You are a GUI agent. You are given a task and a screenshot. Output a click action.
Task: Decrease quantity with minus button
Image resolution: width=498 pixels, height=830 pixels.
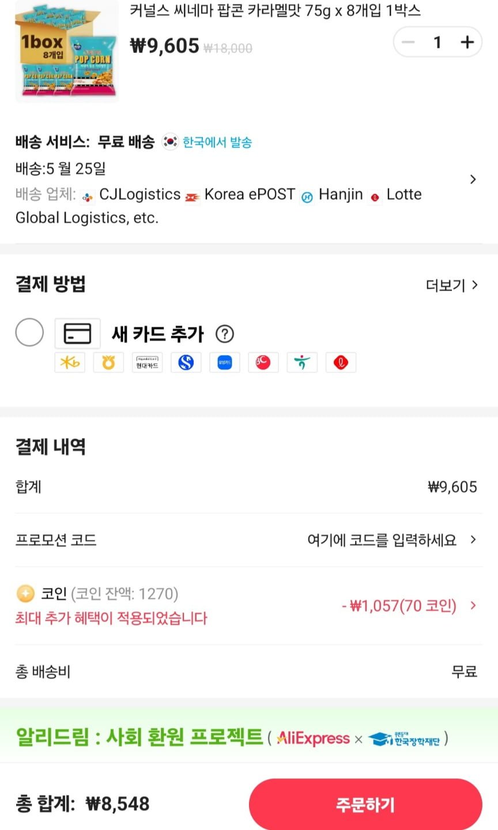point(408,42)
